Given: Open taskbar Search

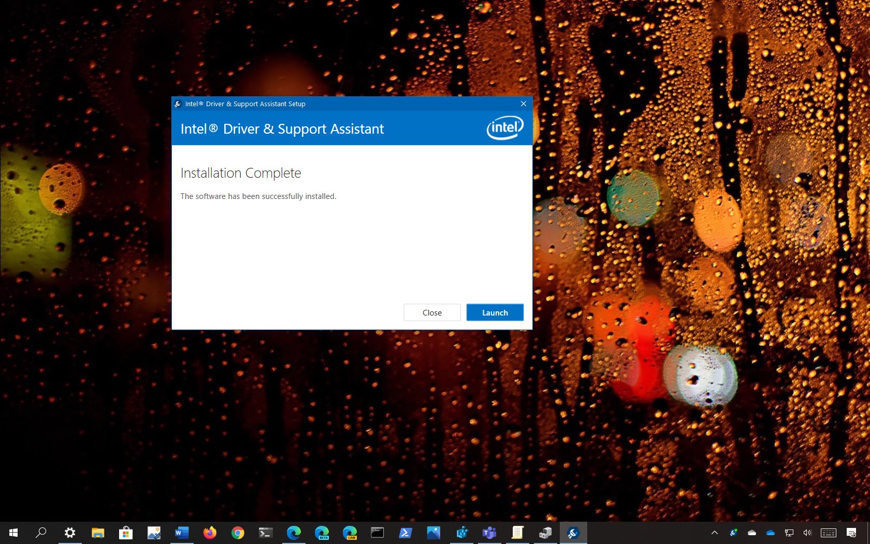Looking at the screenshot, I should point(41,533).
